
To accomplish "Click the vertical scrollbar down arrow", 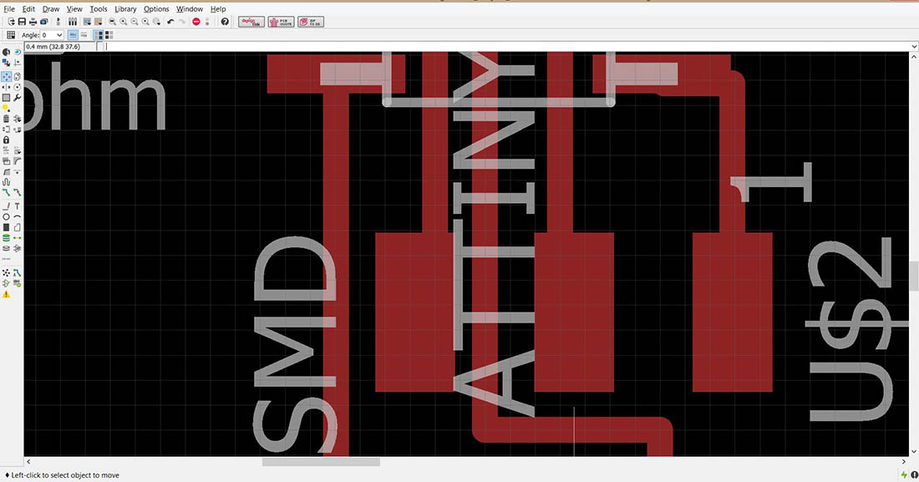I will (914, 451).
